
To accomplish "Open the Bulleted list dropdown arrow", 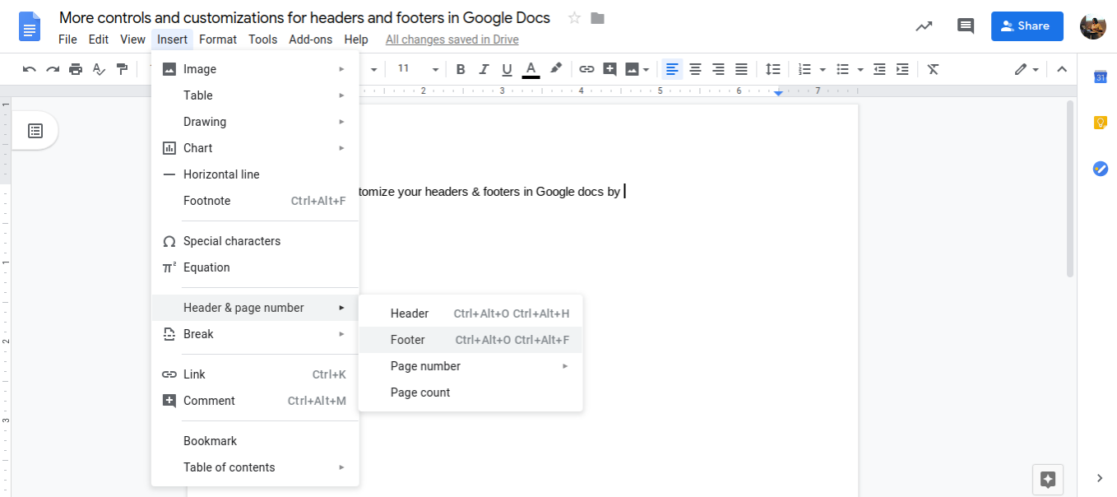I will tap(860, 70).
